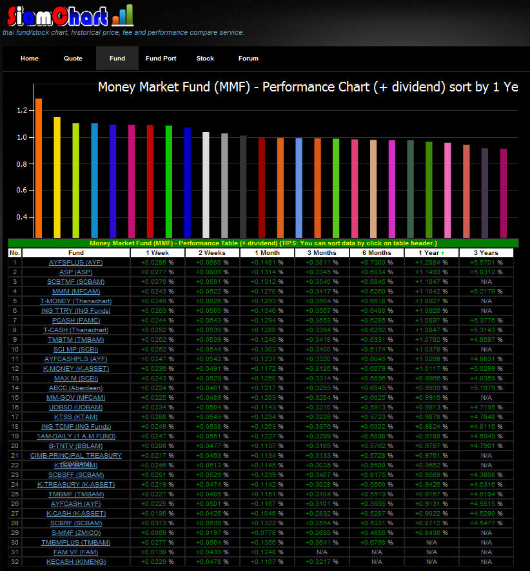Screen dimensions: 530x571
Task: Open the Fund Port tab
Action: pos(161,58)
